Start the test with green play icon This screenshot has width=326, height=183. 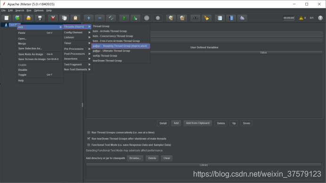pos(124,18)
